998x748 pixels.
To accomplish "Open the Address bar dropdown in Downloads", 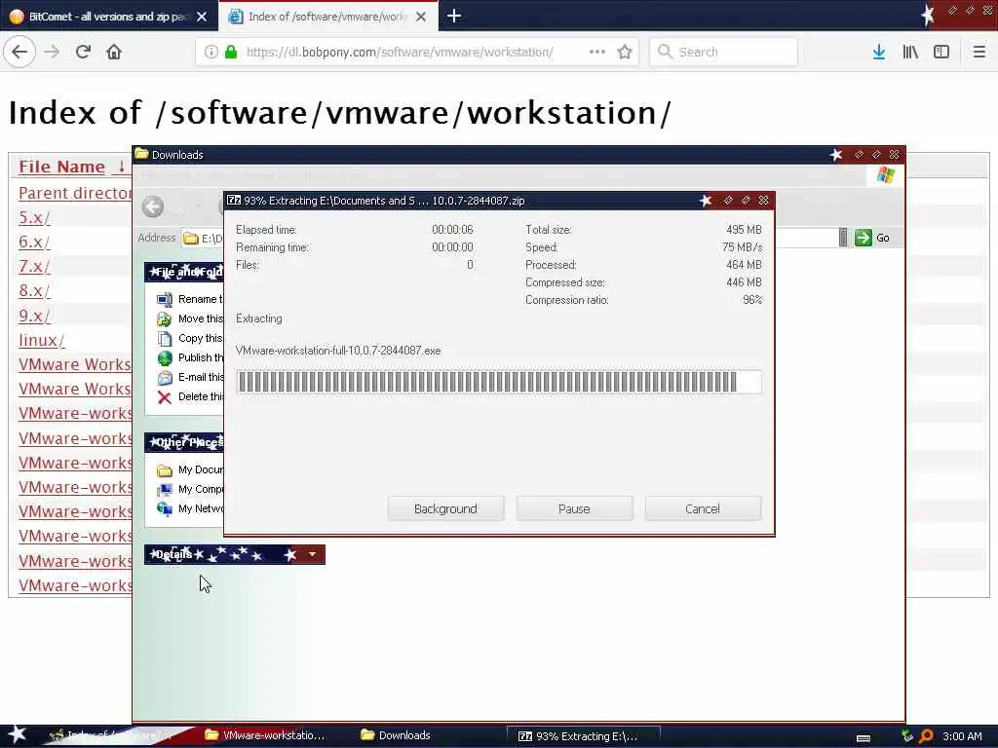I will coord(843,238).
